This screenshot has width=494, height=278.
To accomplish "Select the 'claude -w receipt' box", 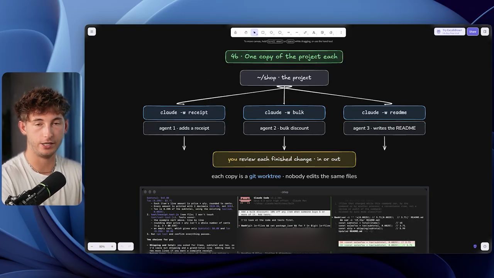I will [x=184, y=112].
